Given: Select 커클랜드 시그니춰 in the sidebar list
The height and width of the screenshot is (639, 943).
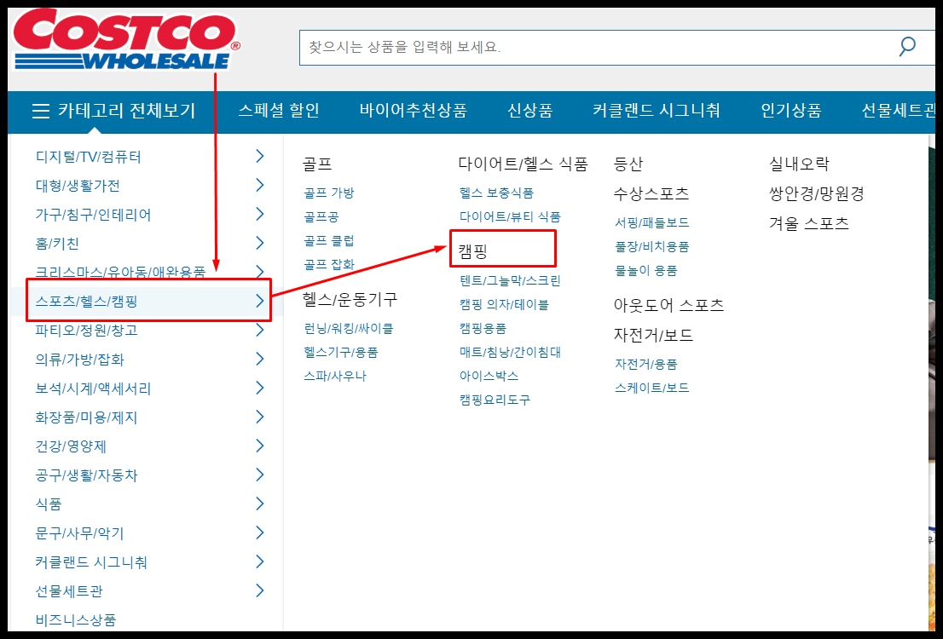Looking at the screenshot, I should pyautogui.click(x=91, y=562).
